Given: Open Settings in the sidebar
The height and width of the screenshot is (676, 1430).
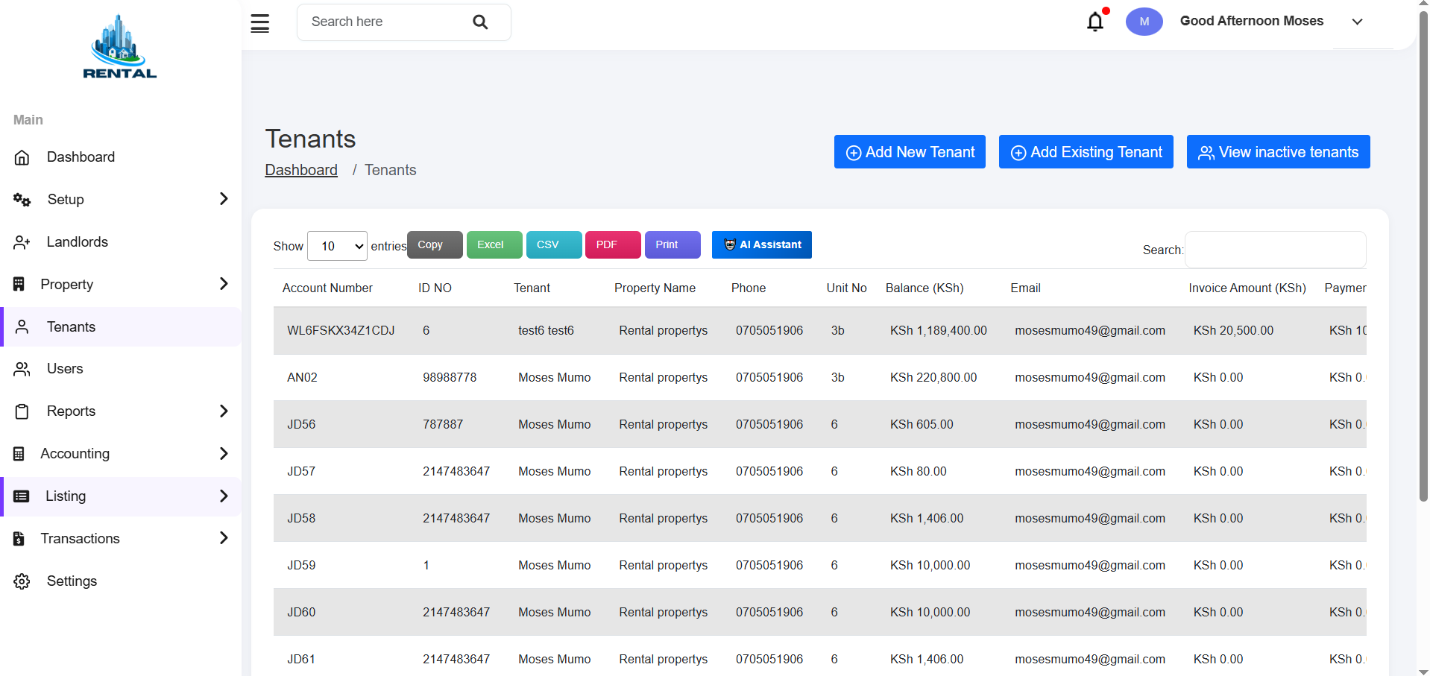Looking at the screenshot, I should (x=72, y=581).
